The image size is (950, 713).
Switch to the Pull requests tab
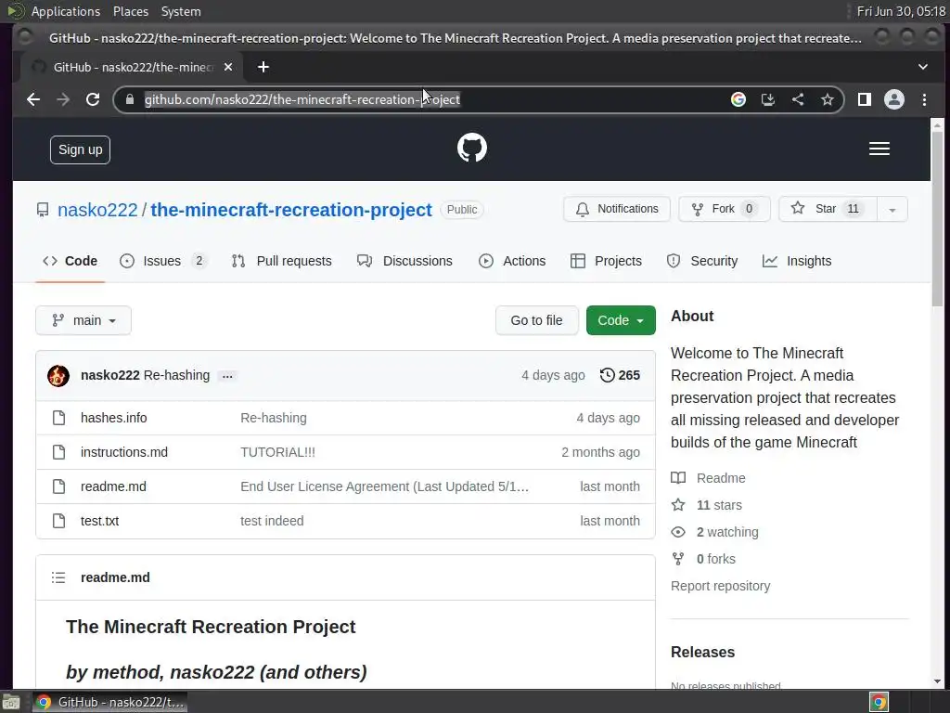pos(282,261)
